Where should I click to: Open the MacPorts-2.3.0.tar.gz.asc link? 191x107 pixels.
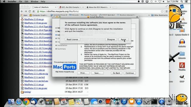(36, 23)
